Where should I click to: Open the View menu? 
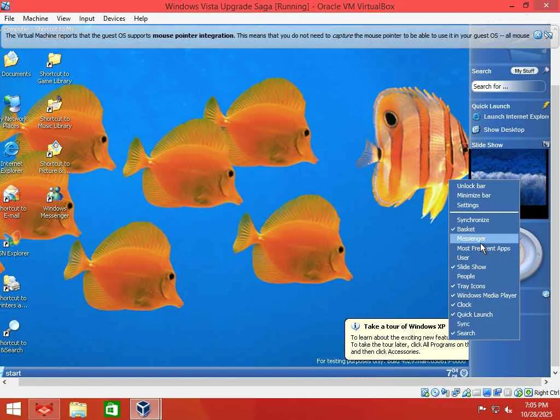[63, 19]
